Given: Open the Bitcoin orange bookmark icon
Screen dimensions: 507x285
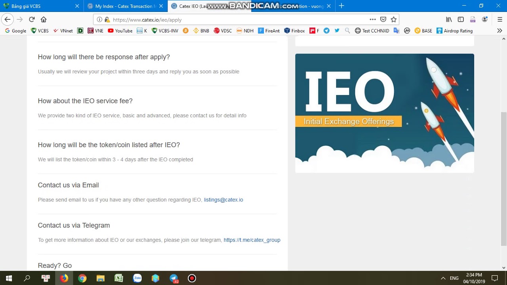Looking at the screenshot, I should pyautogui.click(x=185, y=30).
